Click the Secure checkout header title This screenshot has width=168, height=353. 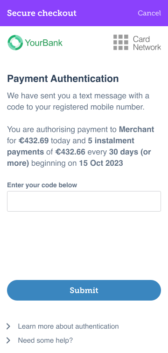coord(42,13)
